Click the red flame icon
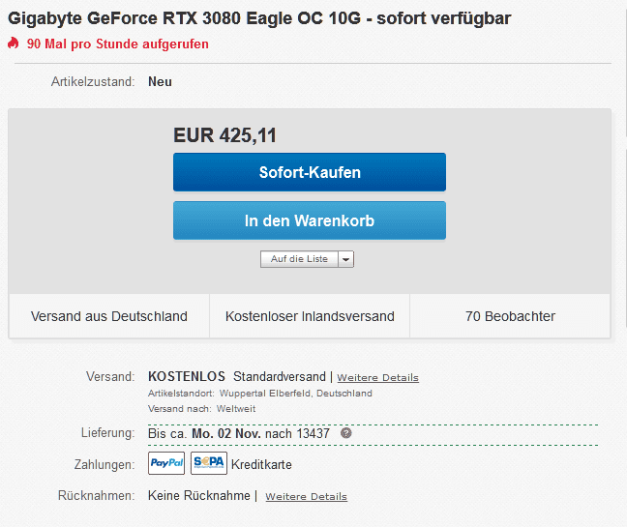This screenshot has height=527, width=627. [14, 44]
